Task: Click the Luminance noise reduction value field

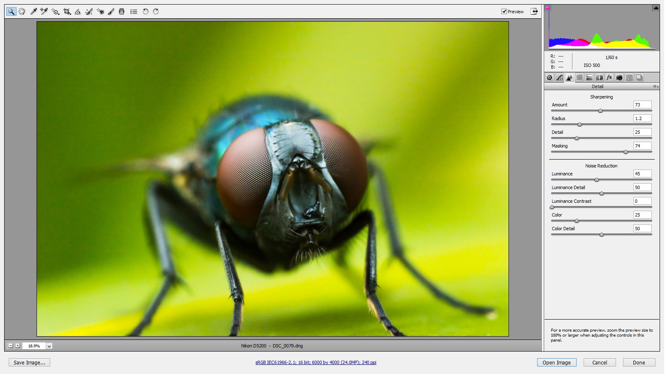Action: pos(642,174)
